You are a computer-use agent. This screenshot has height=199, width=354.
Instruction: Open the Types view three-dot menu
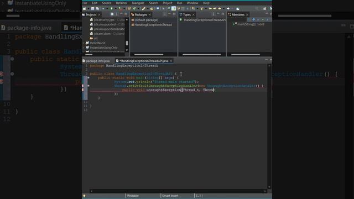click(x=214, y=14)
